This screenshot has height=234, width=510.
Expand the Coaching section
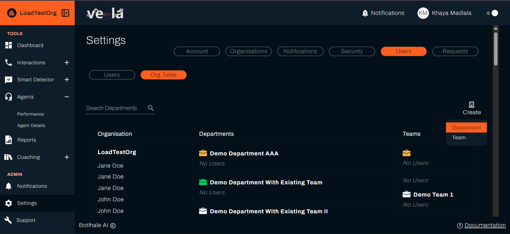(67, 157)
